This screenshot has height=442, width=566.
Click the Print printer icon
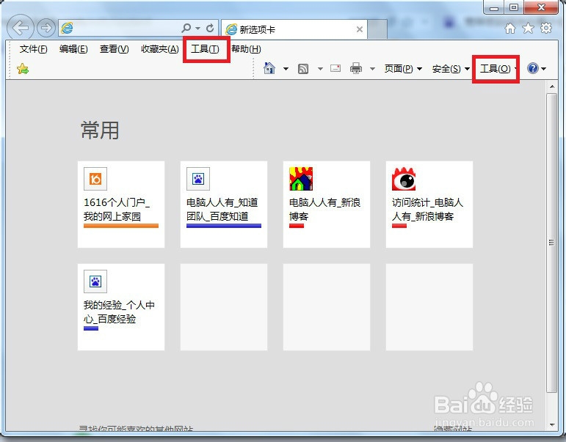pos(356,68)
